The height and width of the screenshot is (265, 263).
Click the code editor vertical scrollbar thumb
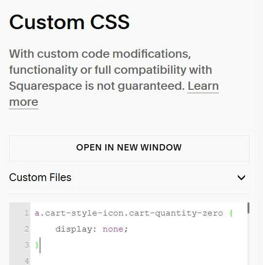click(x=248, y=208)
